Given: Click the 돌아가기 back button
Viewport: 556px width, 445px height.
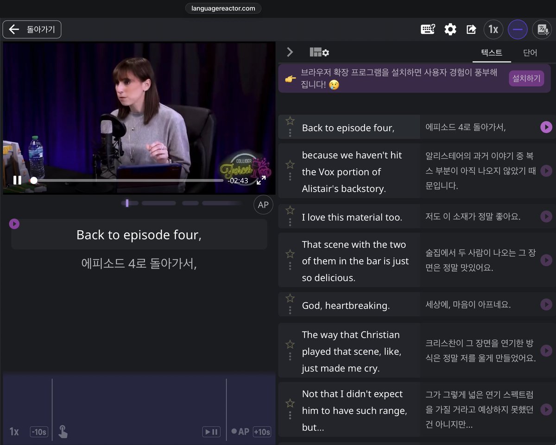Looking at the screenshot, I should click(x=32, y=29).
